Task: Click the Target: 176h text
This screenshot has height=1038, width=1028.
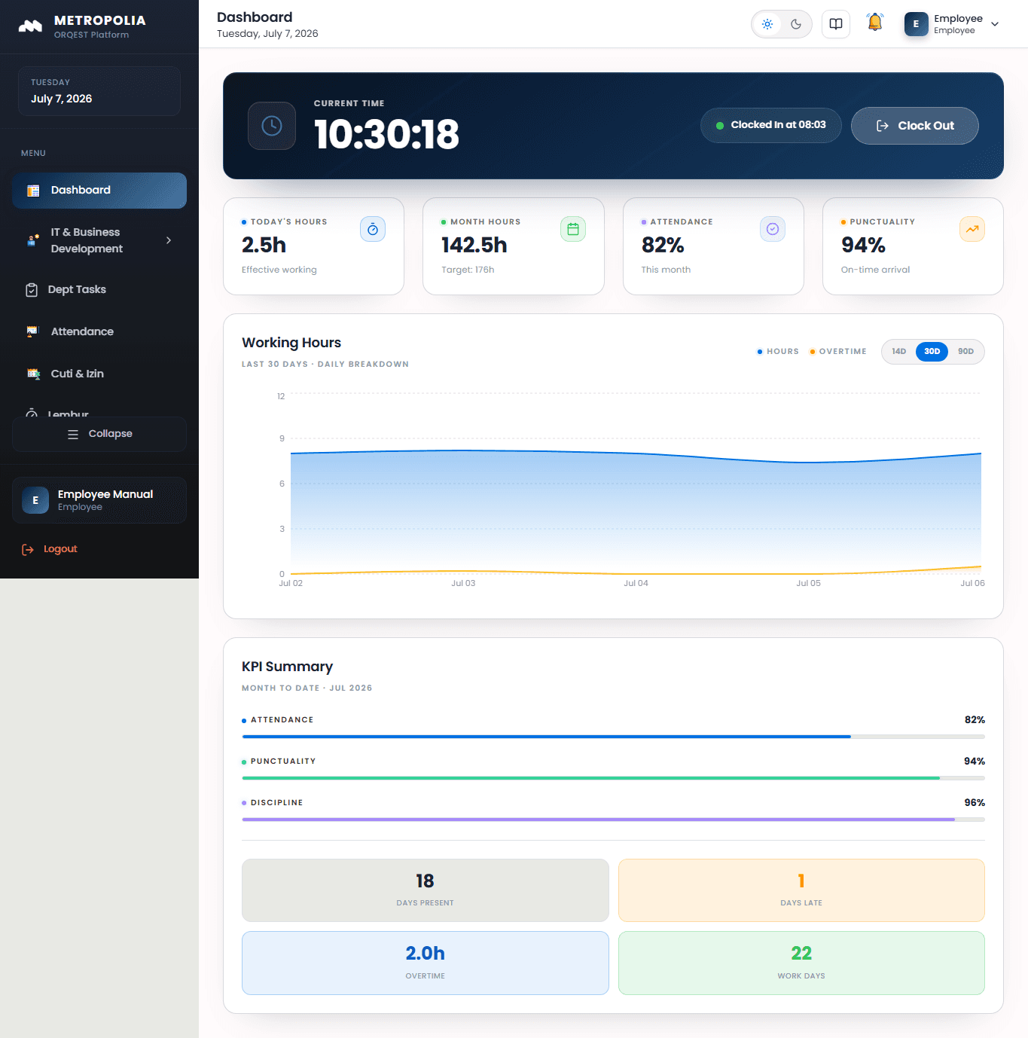Action: click(x=468, y=270)
